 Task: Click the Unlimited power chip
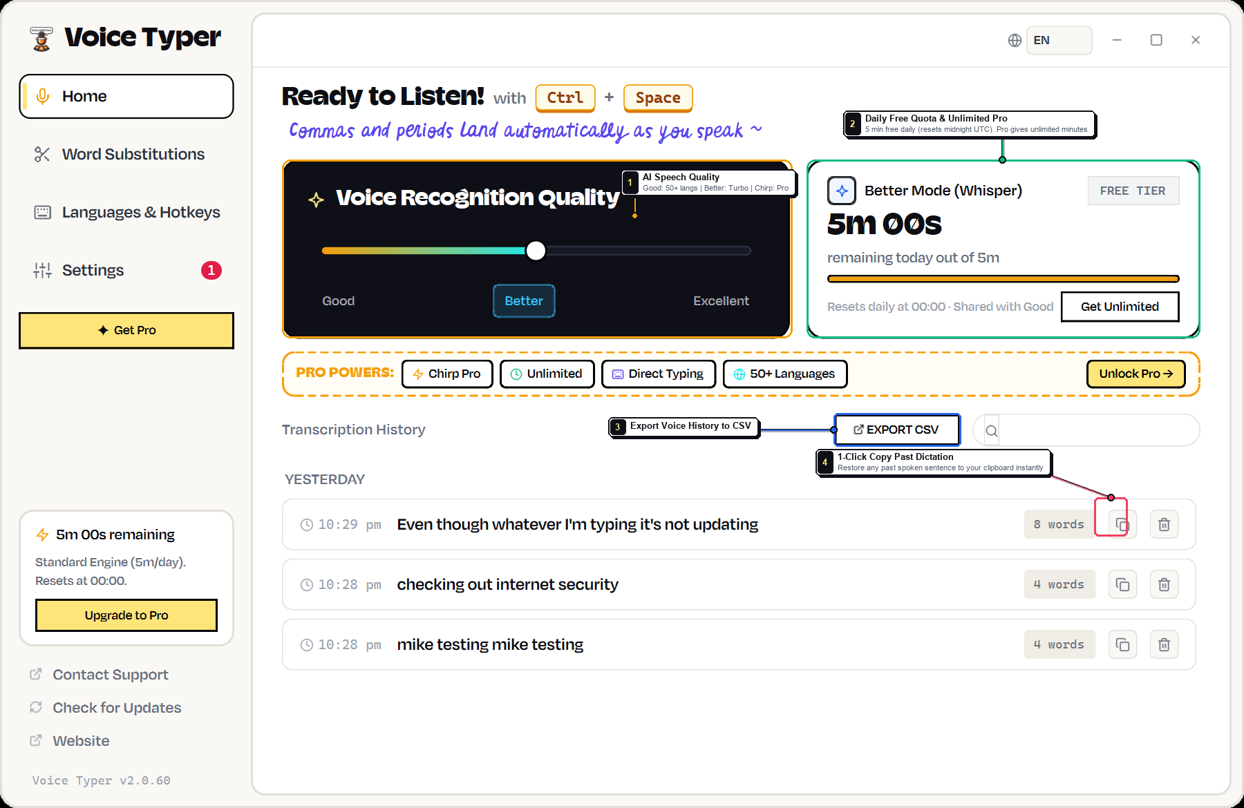tap(547, 374)
